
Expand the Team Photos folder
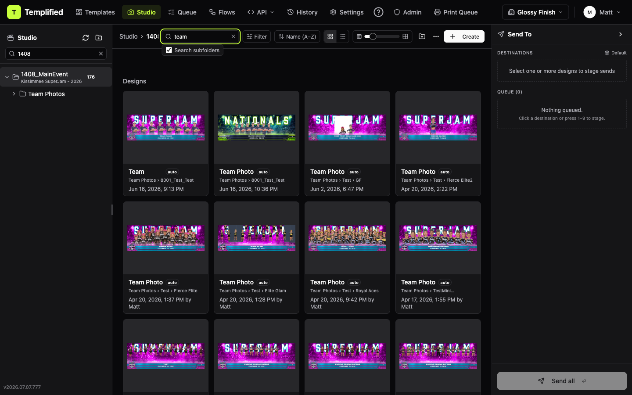(x=14, y=93)
